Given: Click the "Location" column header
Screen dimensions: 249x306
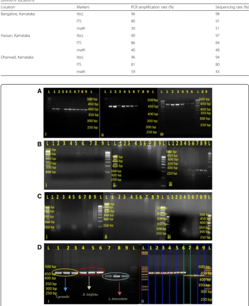Looking at the screenshot, I should 8,7.
